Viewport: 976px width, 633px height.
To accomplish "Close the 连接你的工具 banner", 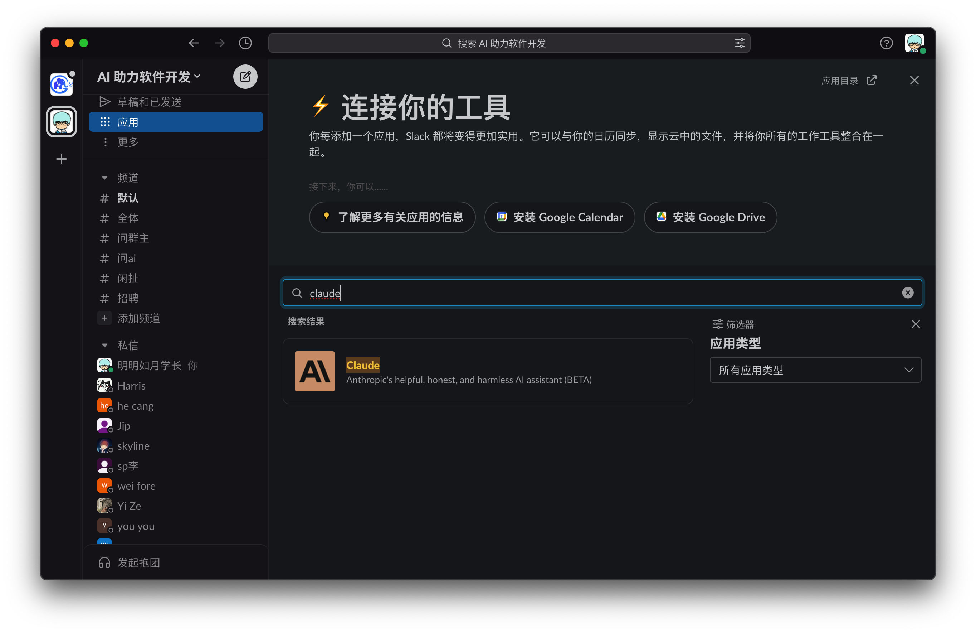I will [x=914, y=81].
